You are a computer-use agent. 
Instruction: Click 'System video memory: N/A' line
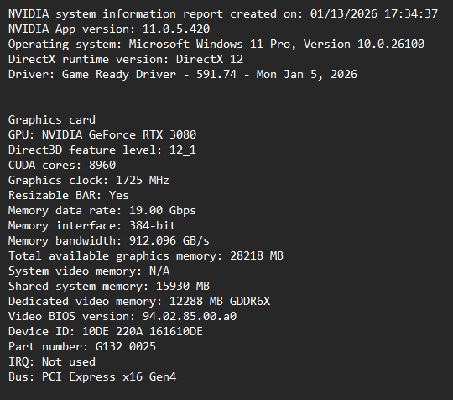tap(89, 271)
